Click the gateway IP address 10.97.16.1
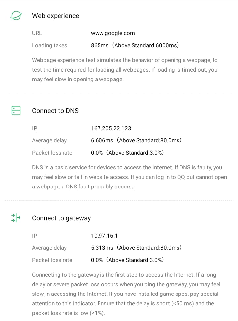The width and height of the screenshot is (238, 321). 104,236
